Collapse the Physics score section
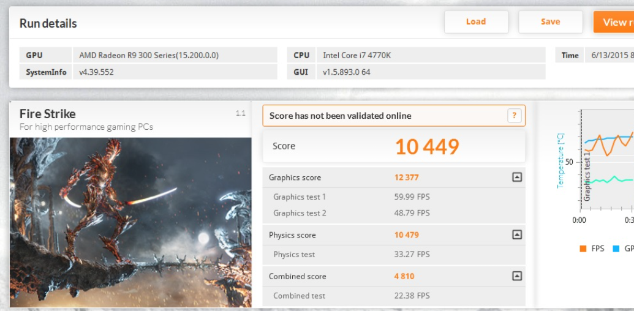 [x=517, y=234]
